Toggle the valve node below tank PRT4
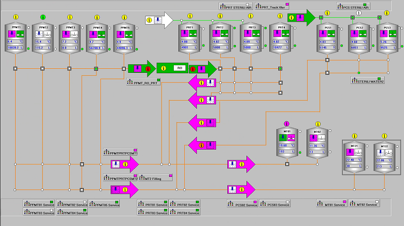Viewport: 404px width, 226px height. 280,68
